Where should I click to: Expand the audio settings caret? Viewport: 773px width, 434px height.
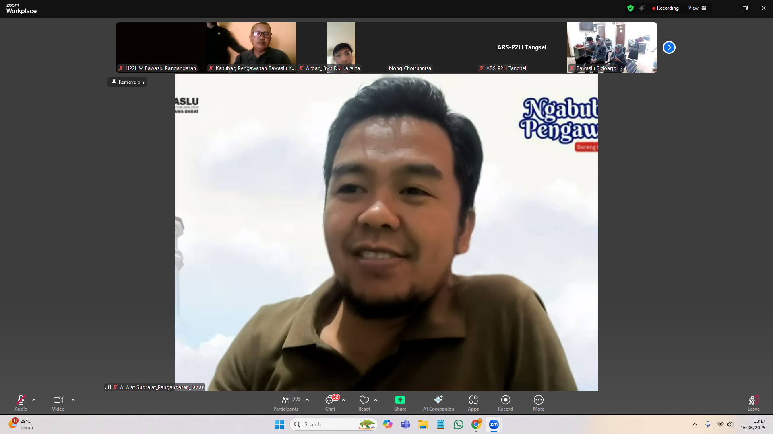click(x=34, y=400)
